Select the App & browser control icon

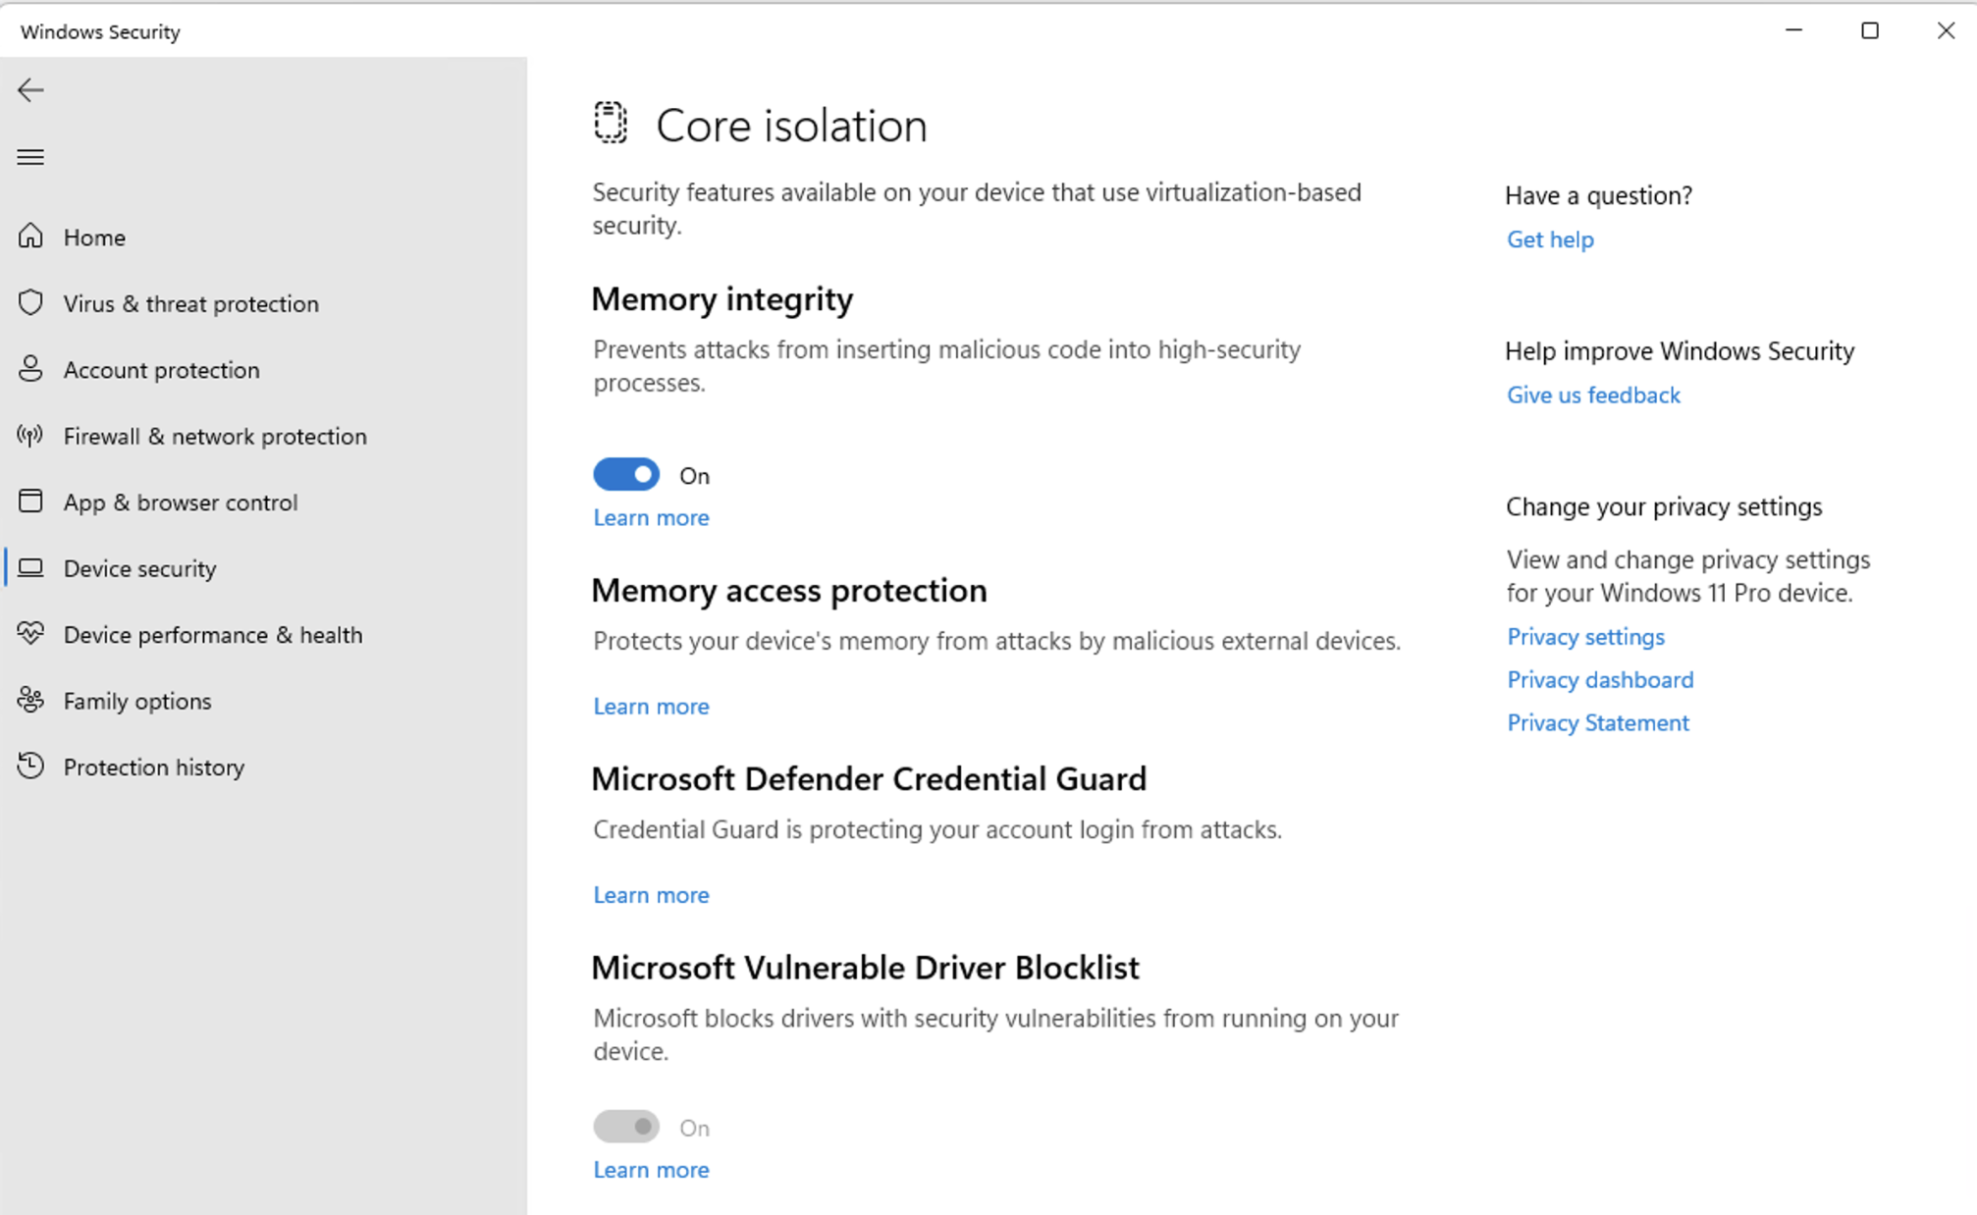point(30,502)
